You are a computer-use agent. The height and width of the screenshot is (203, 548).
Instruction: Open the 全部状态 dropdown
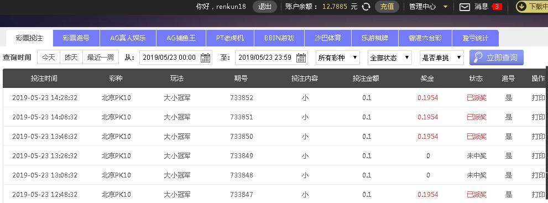point(390,58)
